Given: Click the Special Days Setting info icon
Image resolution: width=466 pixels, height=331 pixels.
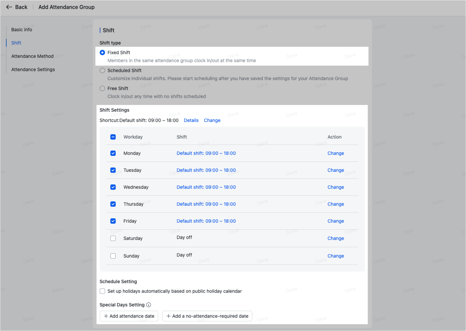Looking at the screenshot, I should [149, 305].
